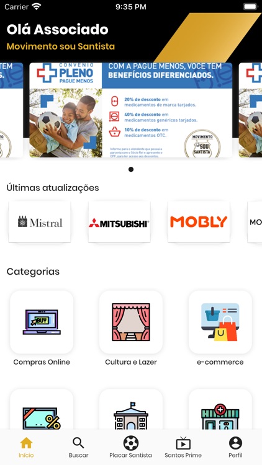Screen dimensions: 262x465
Task: Tap the partially visible next banner slide
Action: point(250,110)
